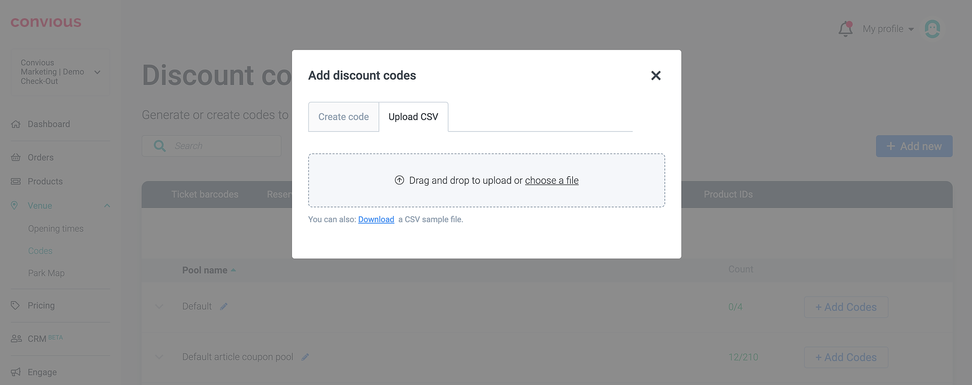
Task: Open the My profile dropdown
Action: [888, 29]
